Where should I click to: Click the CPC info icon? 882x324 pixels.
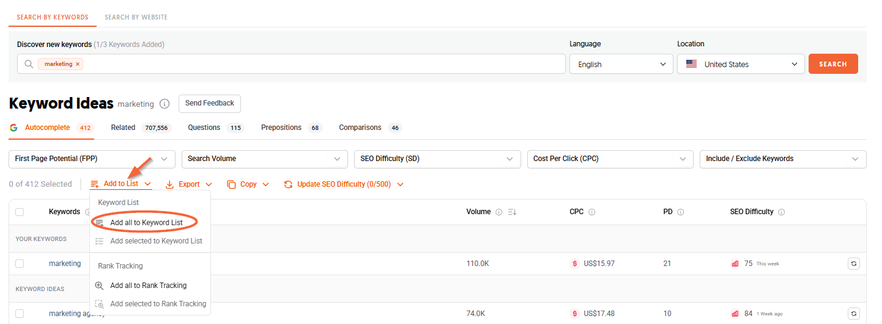pyautogui.click(x=591, y=212)
